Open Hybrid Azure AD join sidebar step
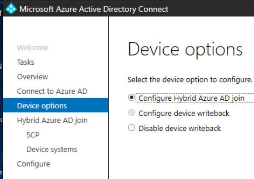This screenshot has height=179, width=254. point(52,120)
